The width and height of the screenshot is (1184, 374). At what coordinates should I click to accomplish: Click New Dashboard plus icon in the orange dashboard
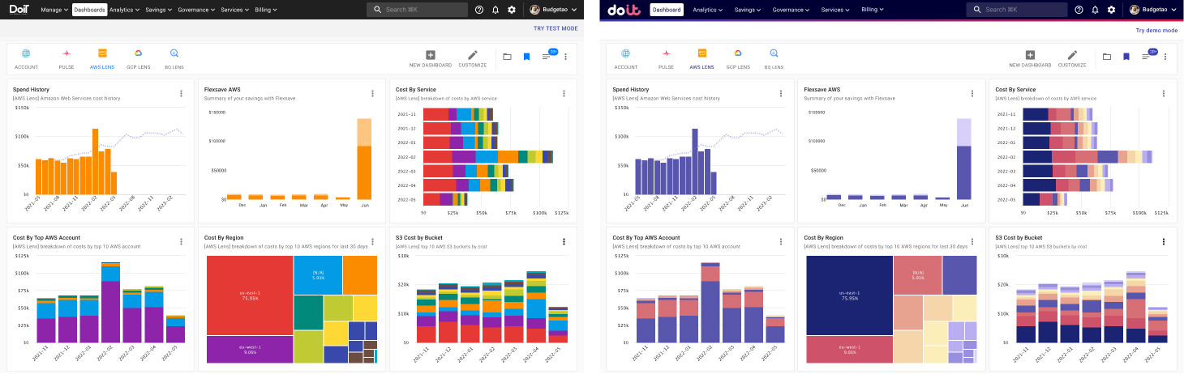pyautogui.click(x=431, y=54)
